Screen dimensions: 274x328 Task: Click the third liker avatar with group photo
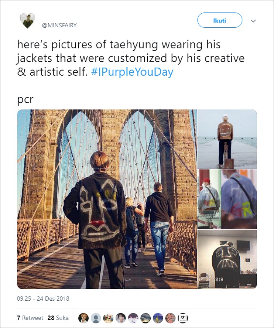[108, 318]
